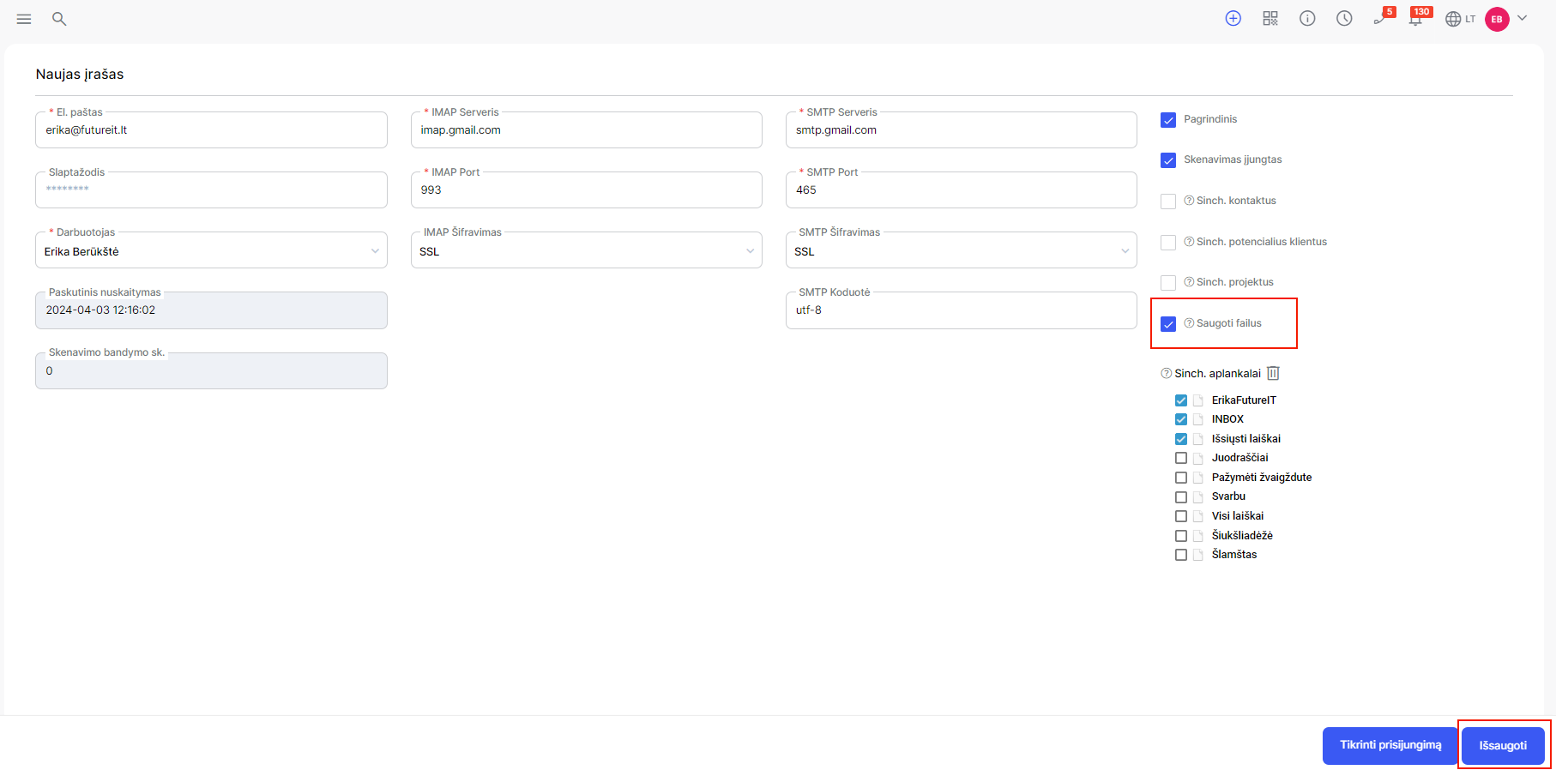Click the "Sinch. aplankalai" label text

click(x=1217, y=374)
